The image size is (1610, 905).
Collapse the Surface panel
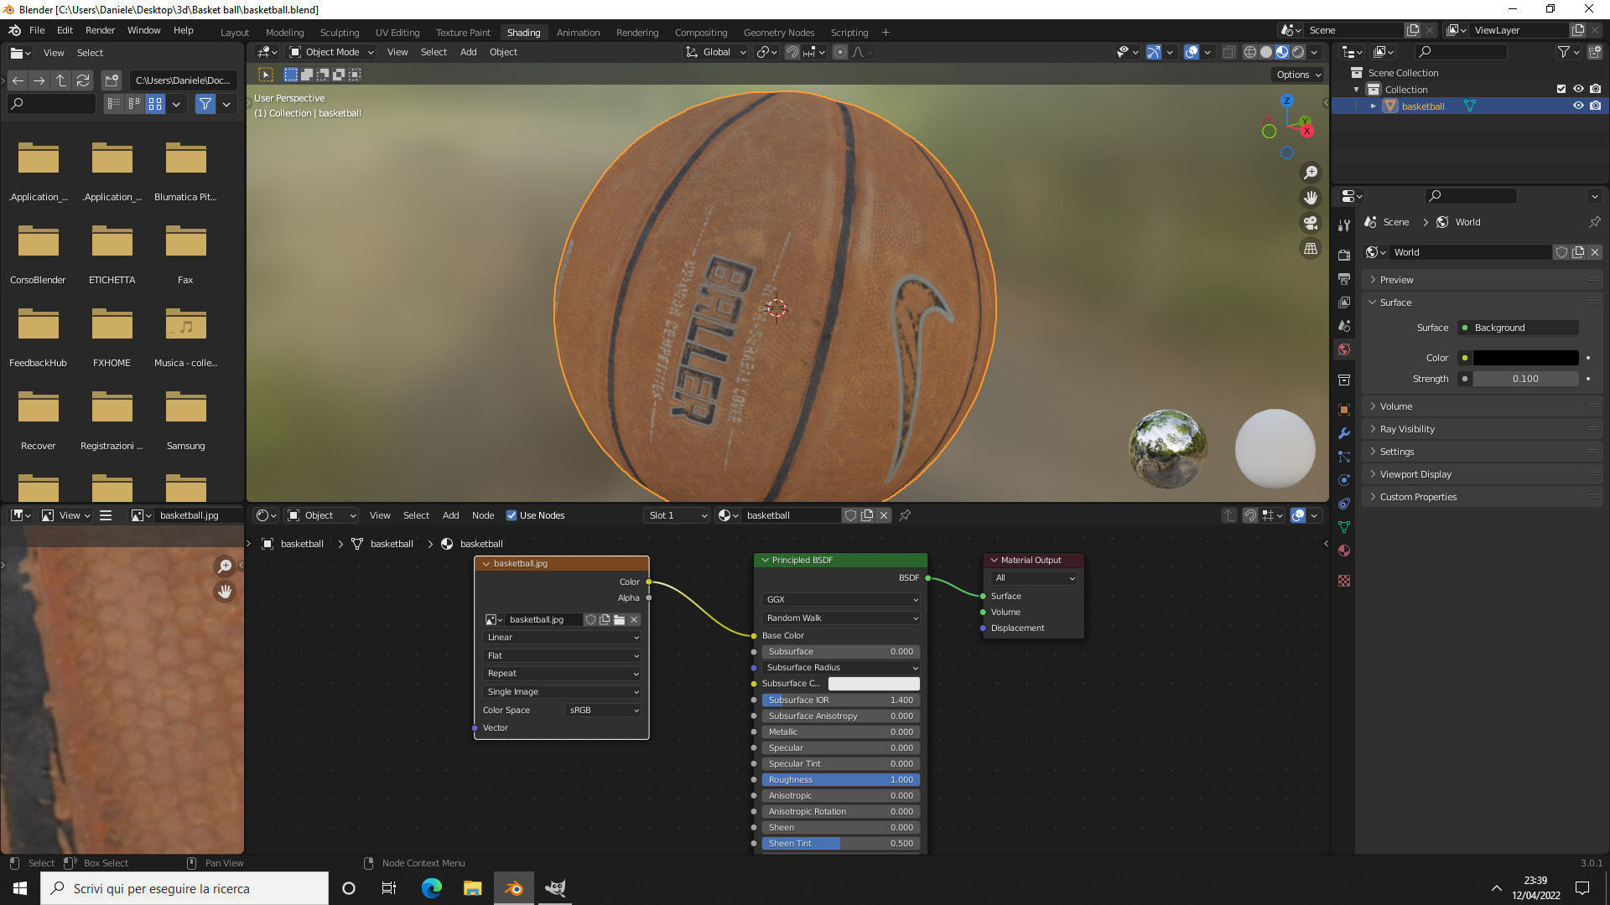click(x=1395, y=303)
